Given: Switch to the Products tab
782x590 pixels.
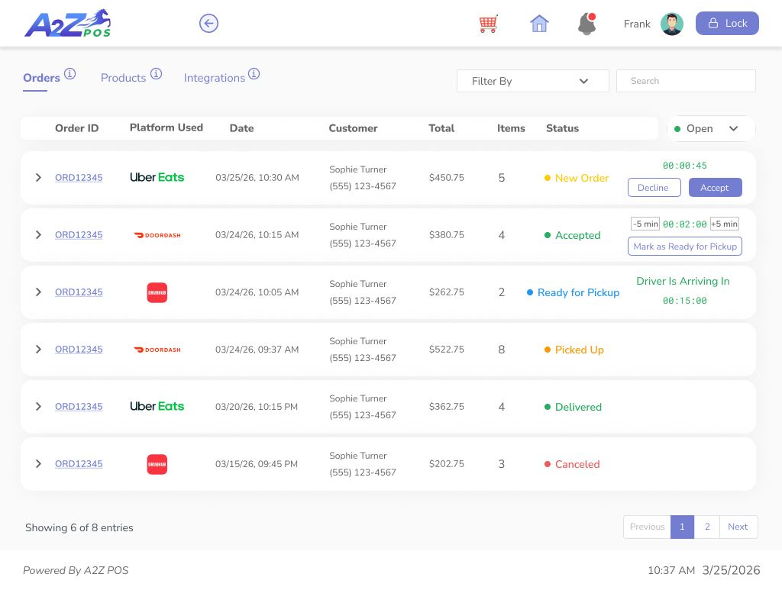Looking at the screenshot, I should coord(123,78).
